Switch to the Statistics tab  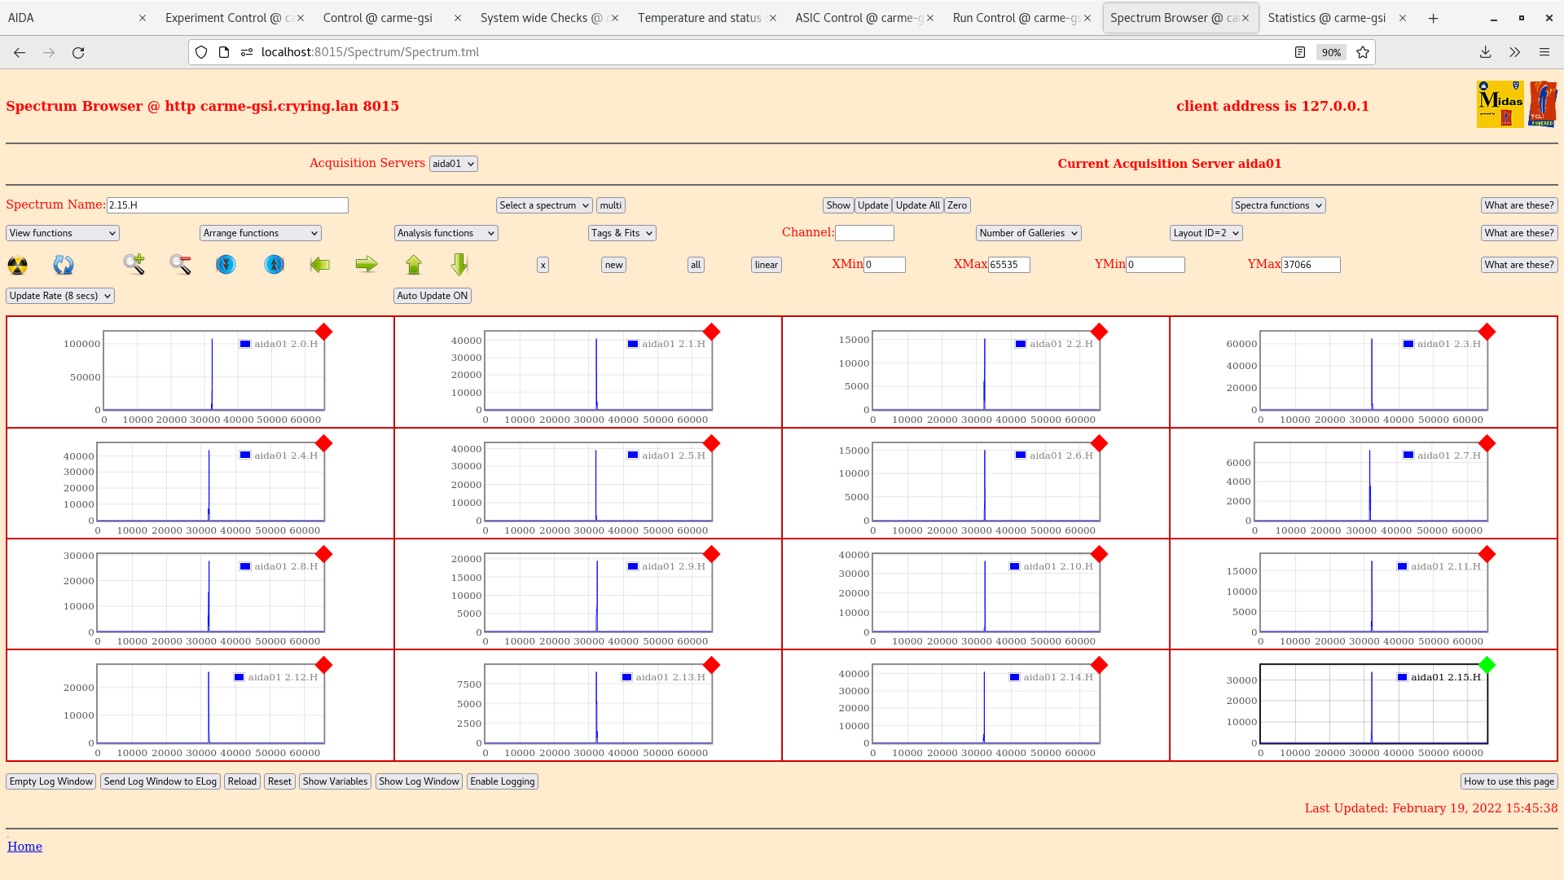click(1326, 17)
